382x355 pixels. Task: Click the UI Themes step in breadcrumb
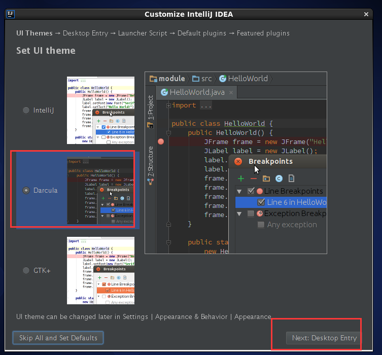tap(34, 33)
